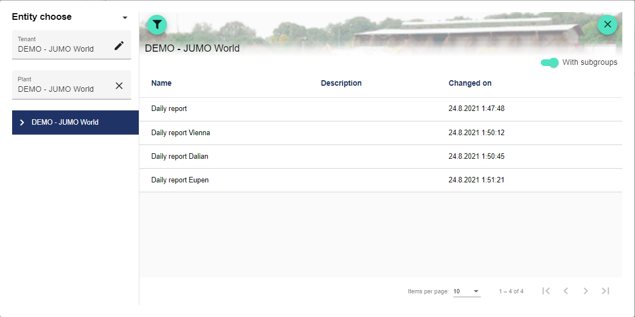This screenshot has width=635, height=317.
Task: Jump to the last page
Action: click(x=605, y=291)
